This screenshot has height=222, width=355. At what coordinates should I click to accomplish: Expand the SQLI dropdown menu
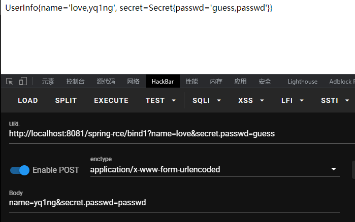[x=207, y=100]
